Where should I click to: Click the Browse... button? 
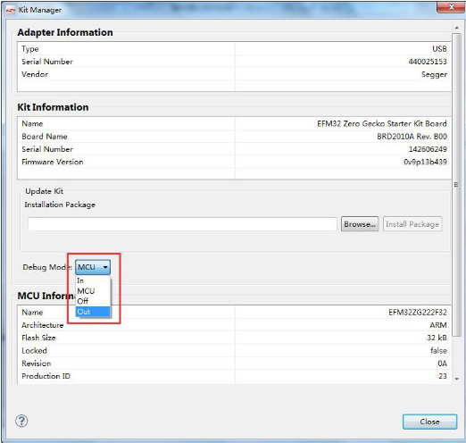pos(360,224)
